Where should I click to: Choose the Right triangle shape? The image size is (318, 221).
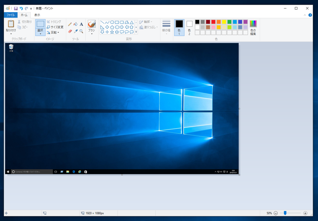click(102, 27)
